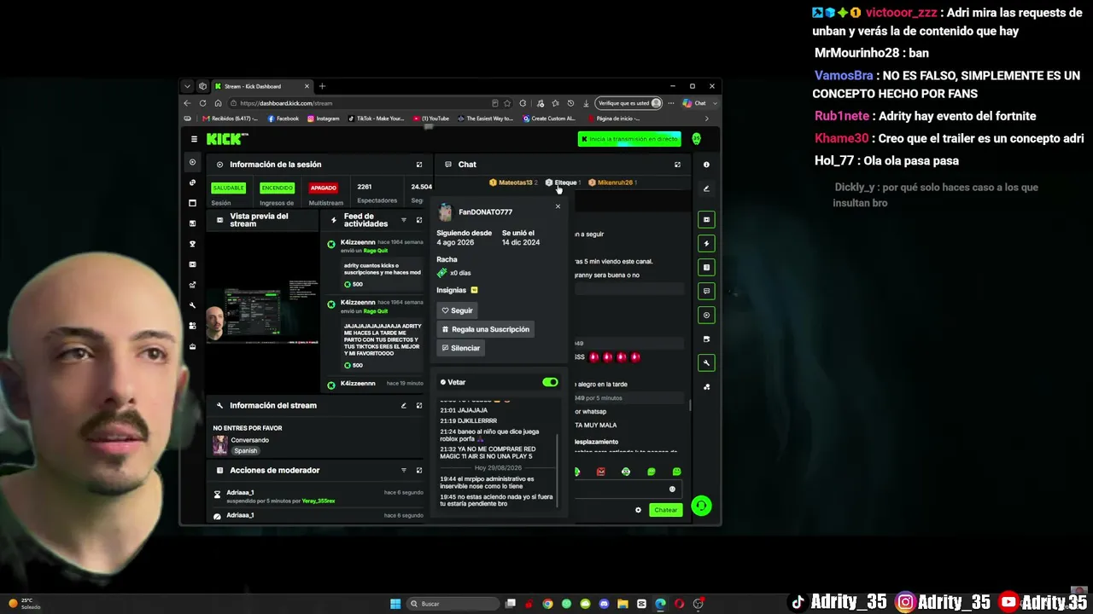Screen dimensions: 1093x614
Task: Click Inicia la transmisión en directo button
Action: (x=629, y=139)
